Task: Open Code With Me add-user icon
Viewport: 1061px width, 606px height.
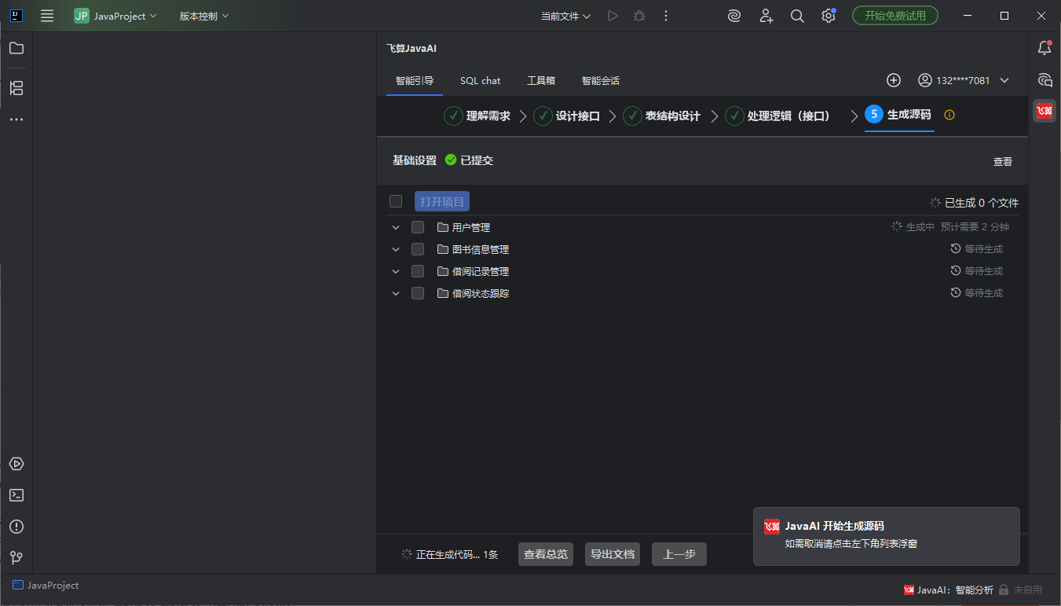Action: pyautogui.click(x=766, y=16)
